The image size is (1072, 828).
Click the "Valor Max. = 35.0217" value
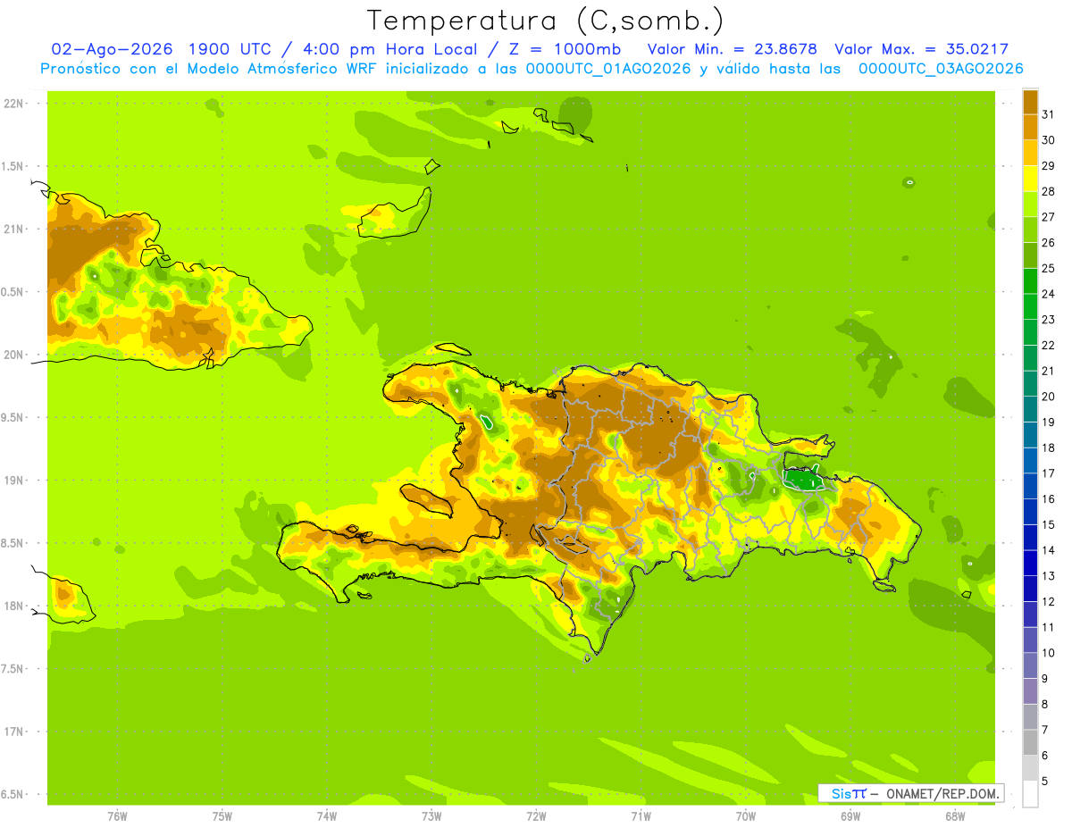[x=921, y=49]
